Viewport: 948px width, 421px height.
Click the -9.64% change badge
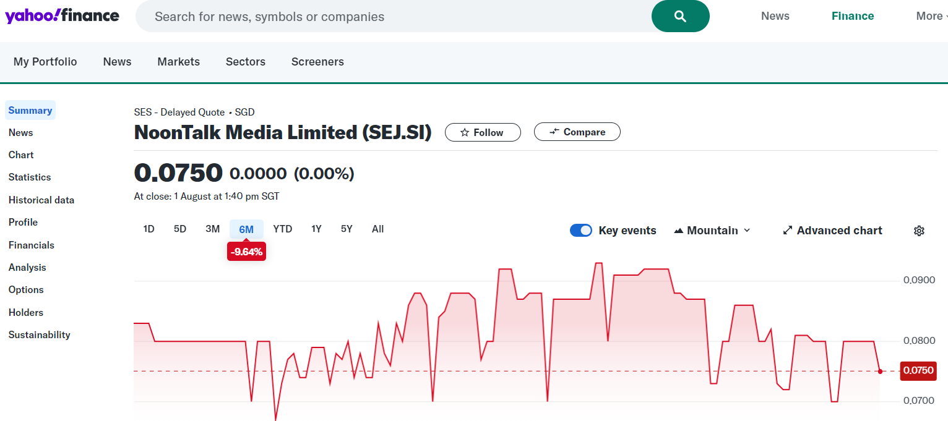click(246, 252)
